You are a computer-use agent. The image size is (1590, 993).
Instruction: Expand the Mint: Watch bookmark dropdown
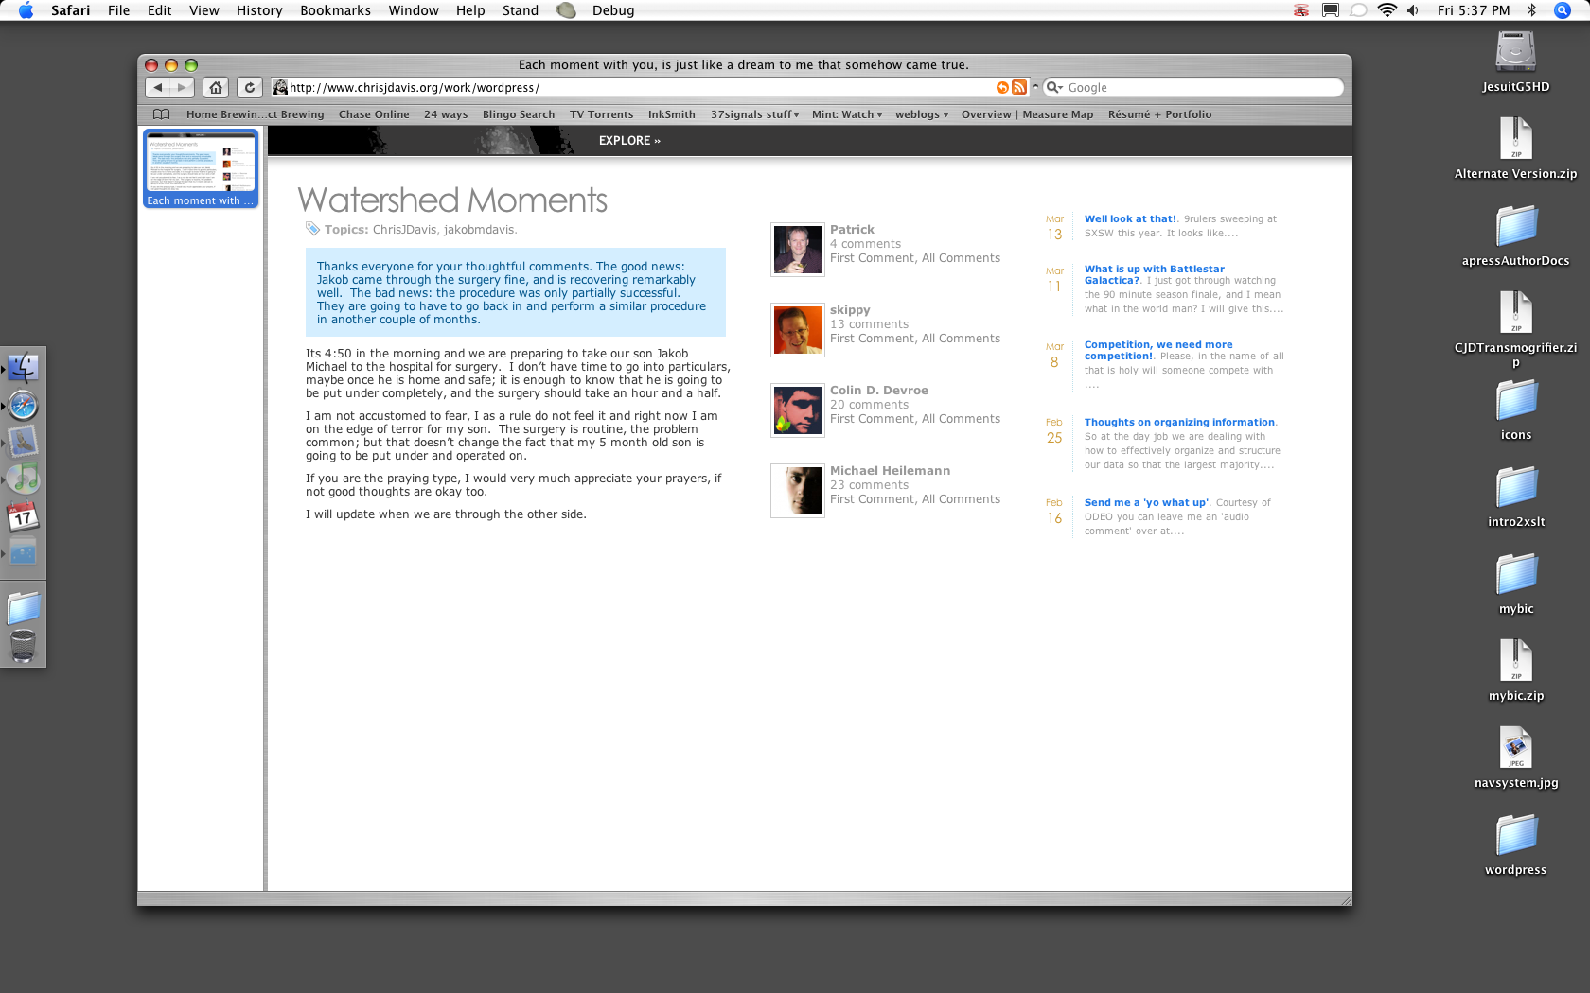pyautogui.click(x=847, y=114)
